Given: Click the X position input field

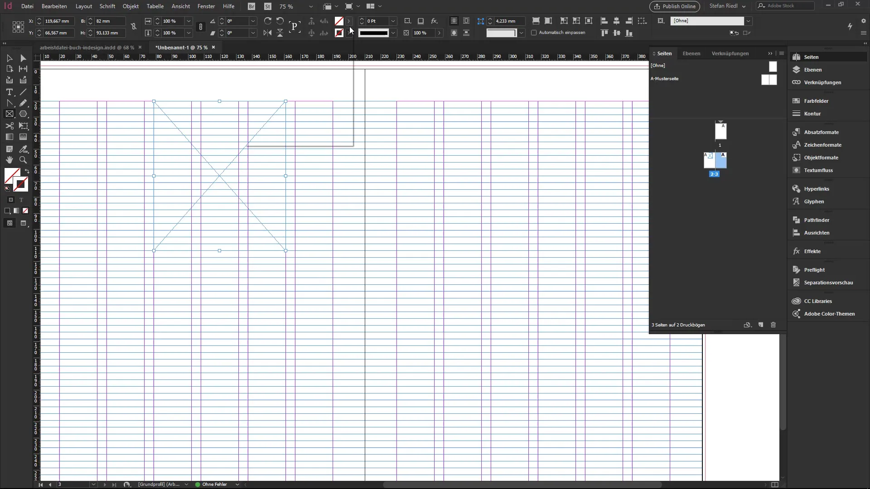Looking at the screenshot, I should pos(59,21).
